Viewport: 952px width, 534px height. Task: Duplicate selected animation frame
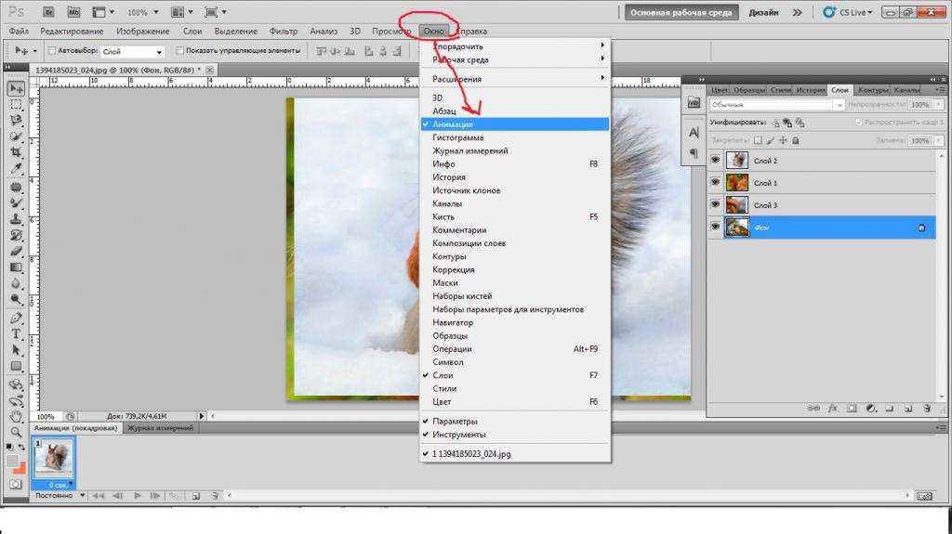click(195, 496)
